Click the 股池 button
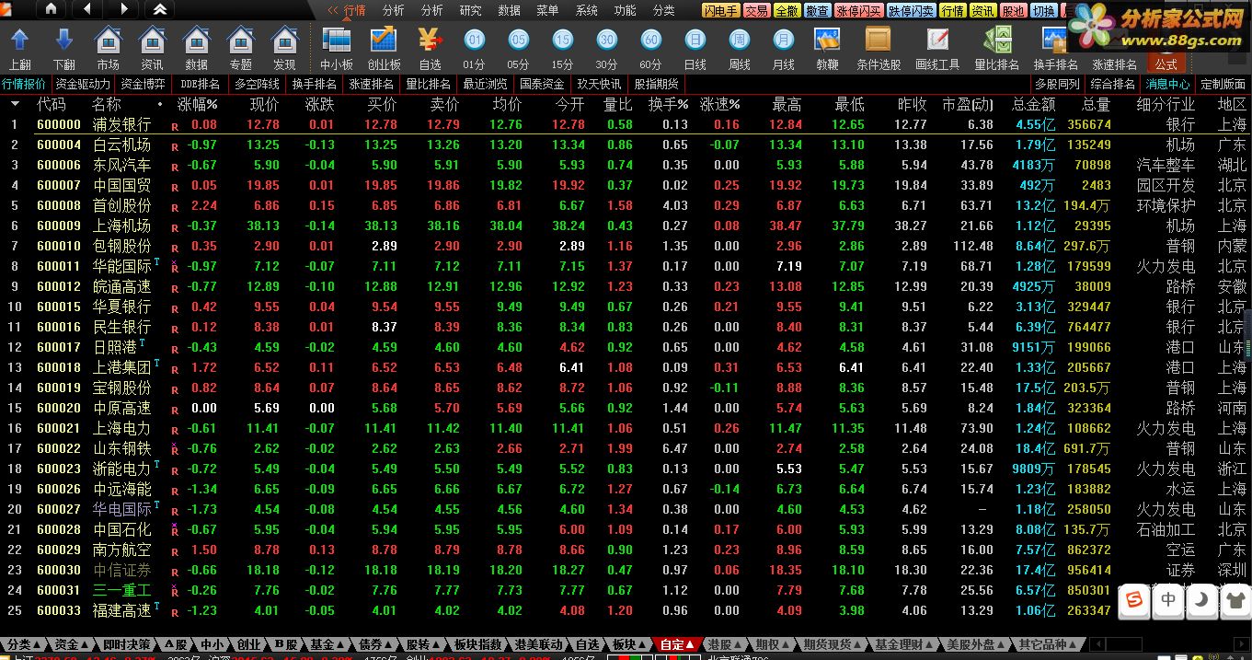This screenshot has width=1252, height=660. [x=1013, y=11]
